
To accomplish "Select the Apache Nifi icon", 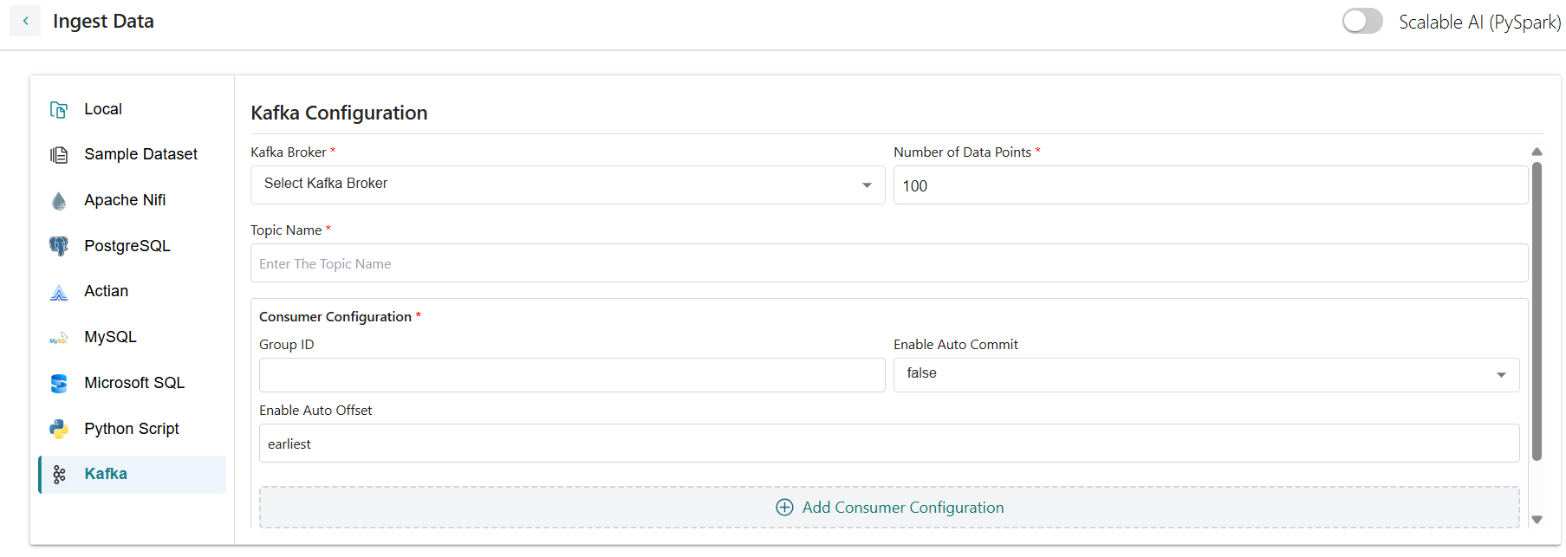I will [x=59, y=201].
